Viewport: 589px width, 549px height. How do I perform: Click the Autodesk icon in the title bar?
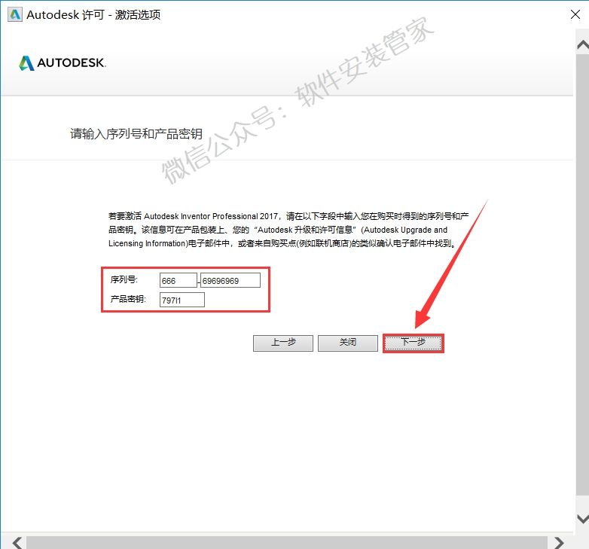pyautogui.click(x=13, y=15)
